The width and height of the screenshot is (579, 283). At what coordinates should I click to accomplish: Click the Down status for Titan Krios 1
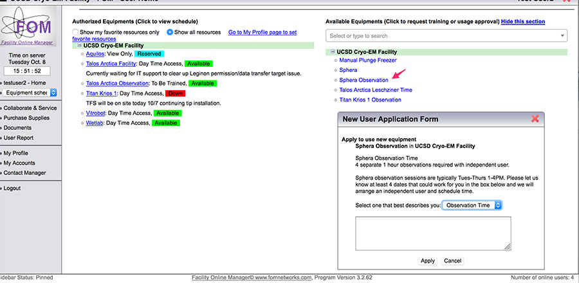coord(176,93)
